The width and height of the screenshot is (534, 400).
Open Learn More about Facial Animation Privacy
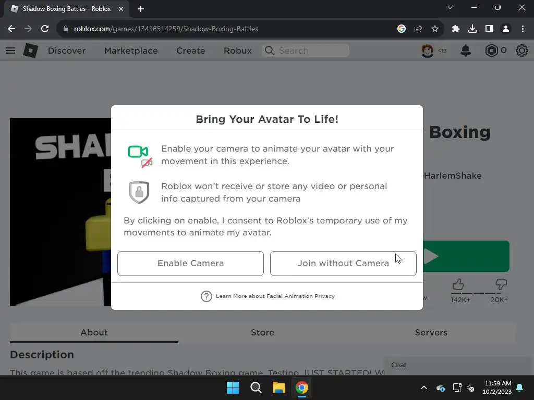(x=275, y=296)
